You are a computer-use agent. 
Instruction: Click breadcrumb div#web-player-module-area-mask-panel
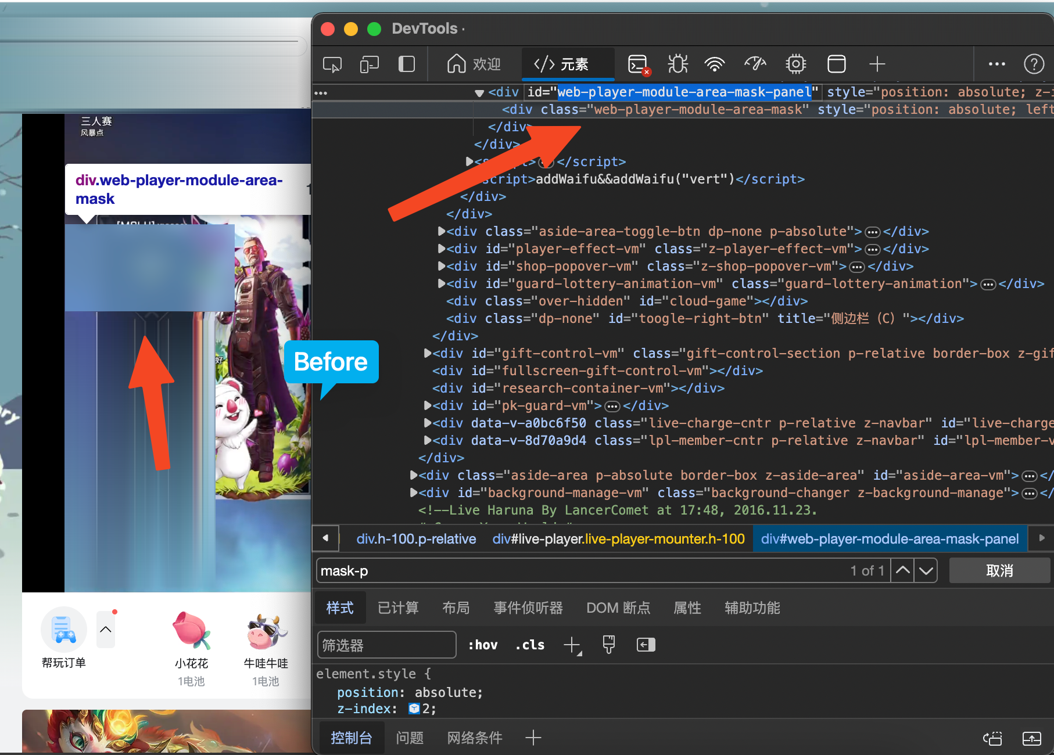(x=890, y=539)
